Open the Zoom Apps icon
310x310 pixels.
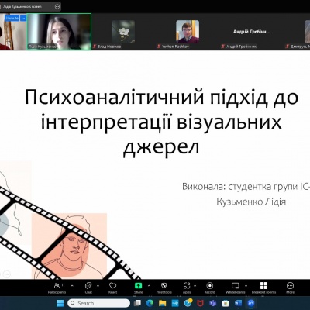(187, 288)
